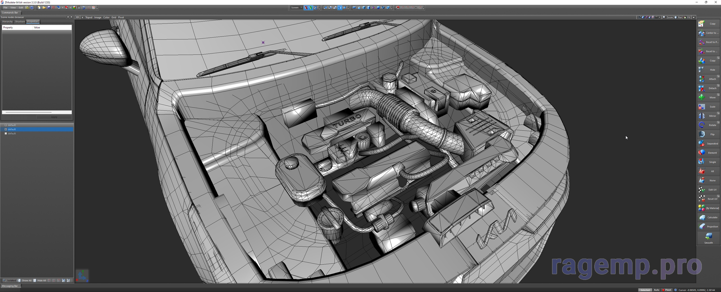
Task: Open the dropdown arrow beside the Import icon
Action: 63,8
